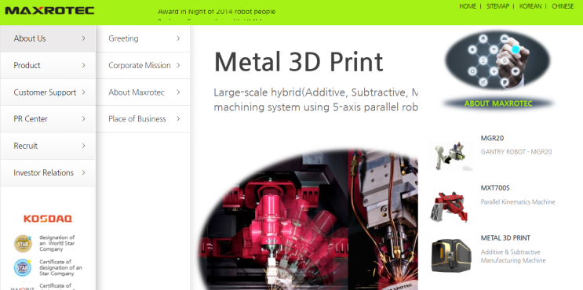The height and width of the screenshot is (290, 583).
Task: Open the SITEMAP link
Action: point(497,6)
